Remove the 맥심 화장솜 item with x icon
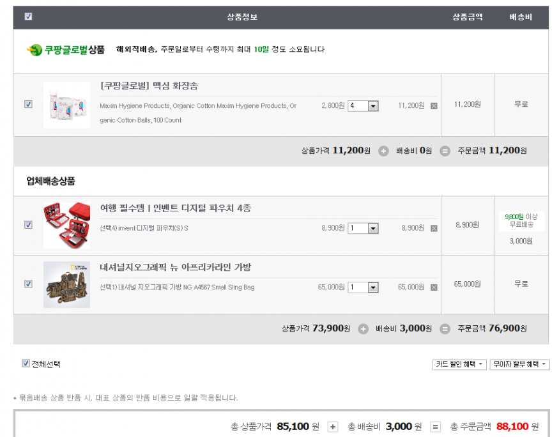The height and width of the screenshot is (437, 559). click(434, 106)
